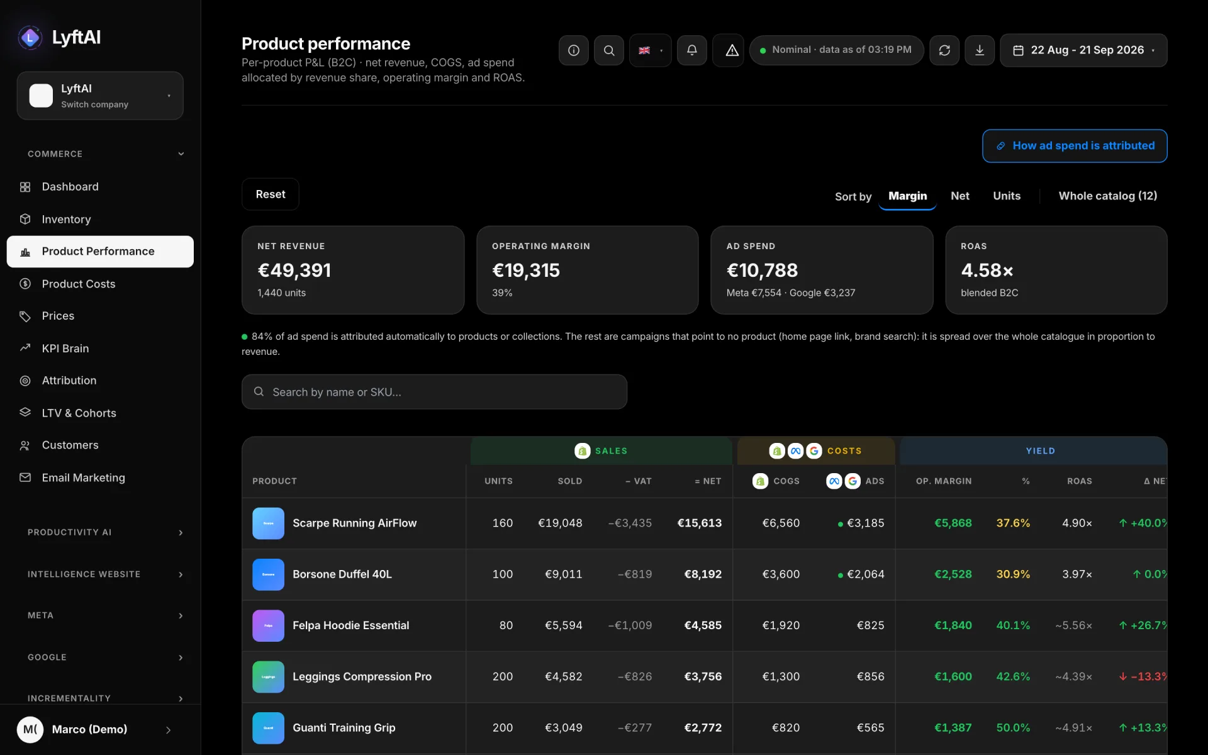Open LTV & Cohorts page
The image size is (1208, 755).
pyautogui.click(x=100, y=413)
